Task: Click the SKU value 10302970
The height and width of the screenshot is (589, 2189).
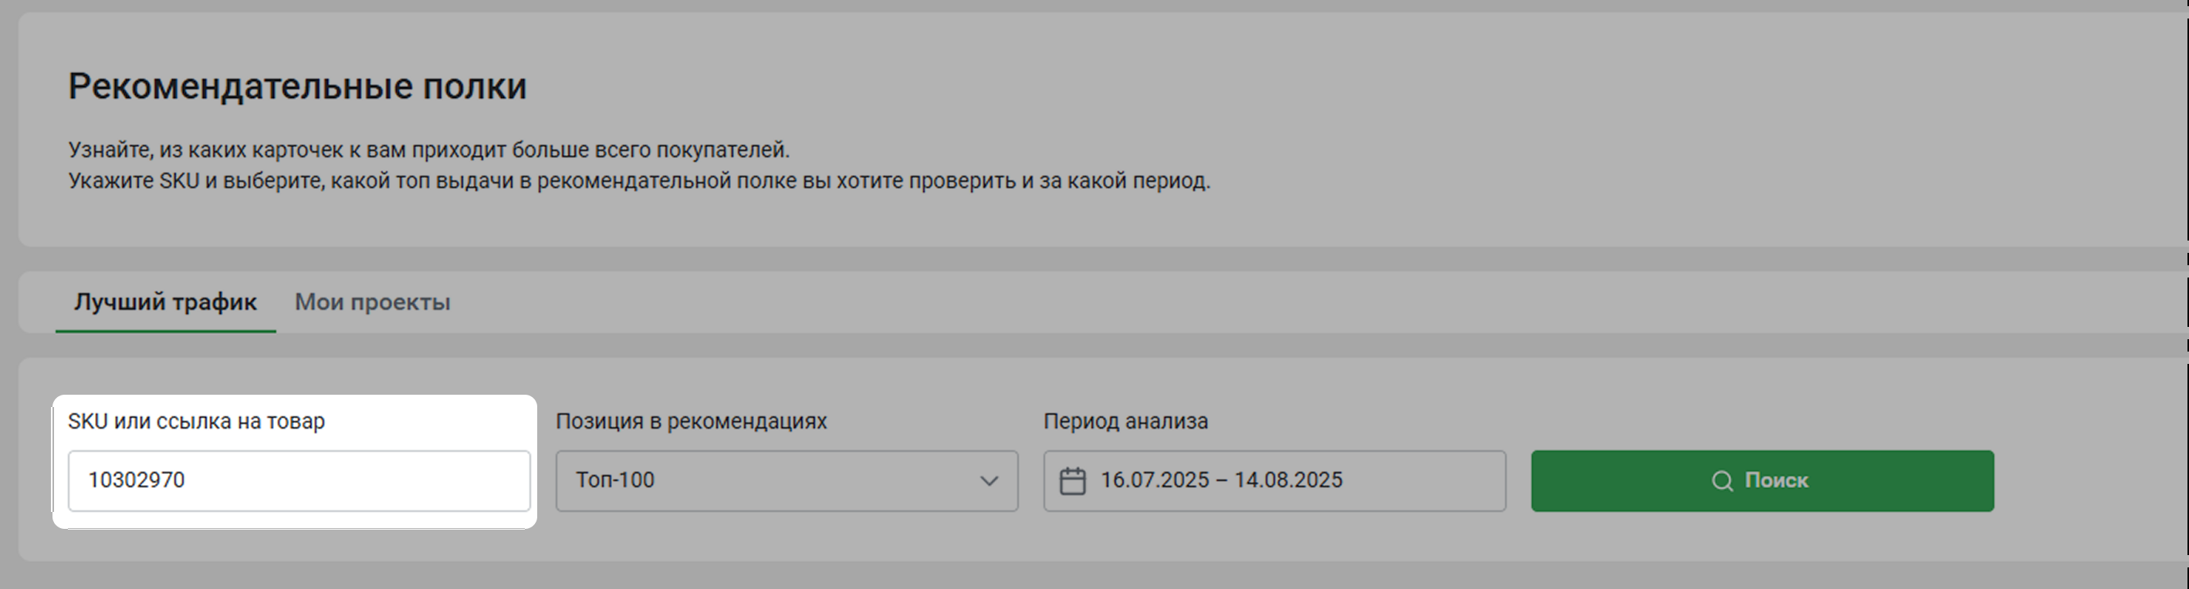Action: click(x=137, y=480)
